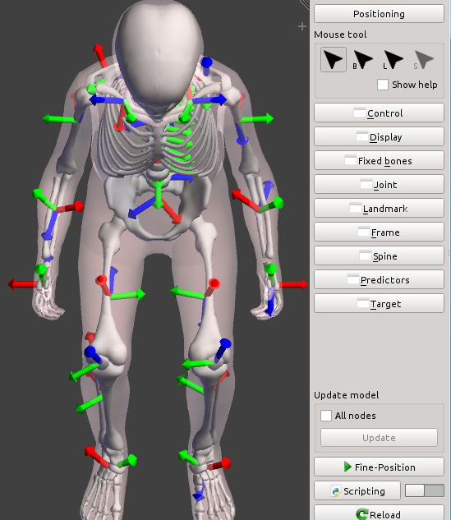Expand the Target panel
This screenshot has height=520, width=451.
(379, 303)
